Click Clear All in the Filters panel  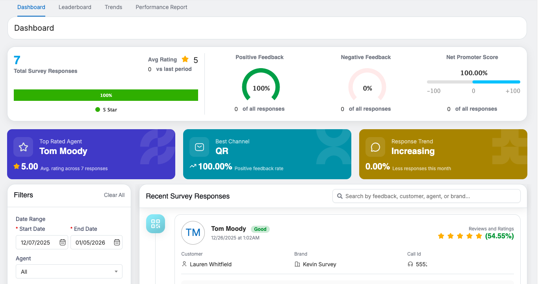click(x=114, y=195)
